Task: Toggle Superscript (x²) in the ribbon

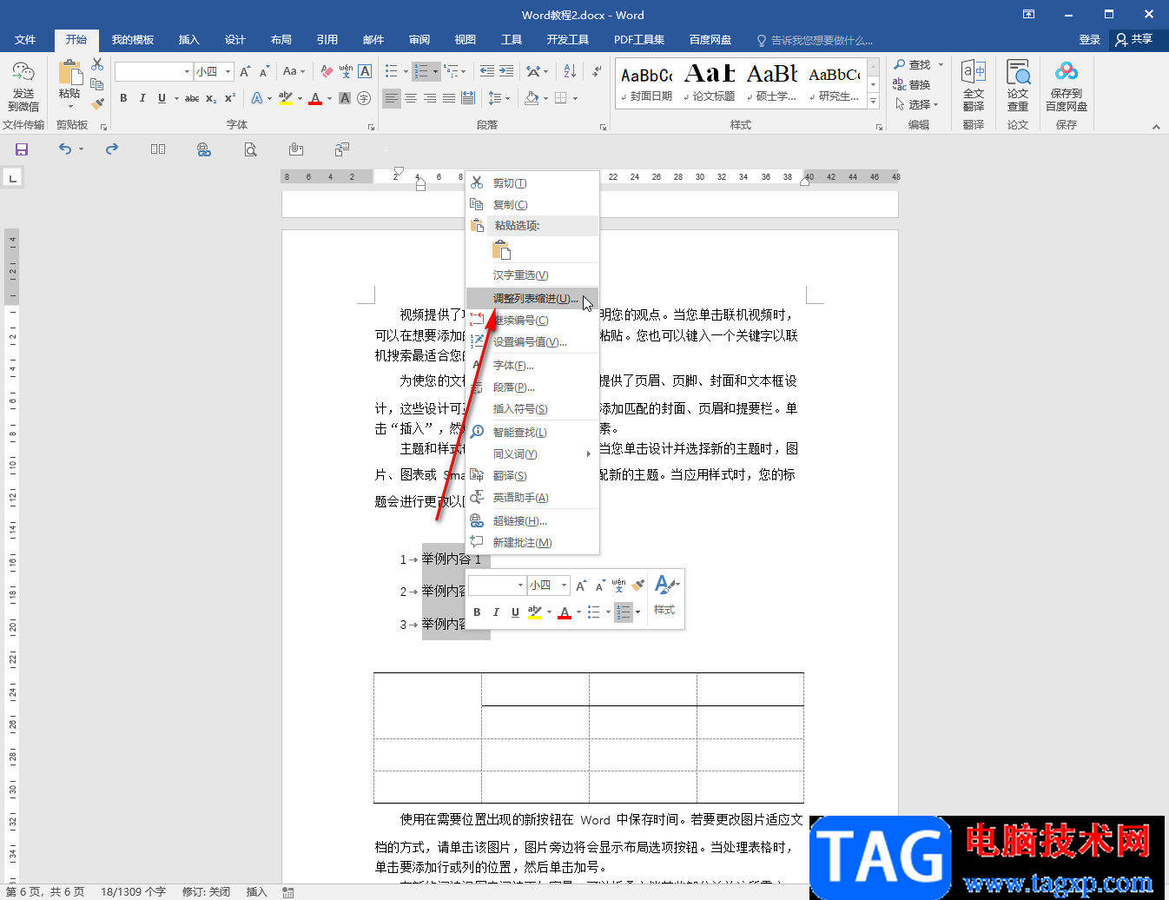Action: [230, 98]
